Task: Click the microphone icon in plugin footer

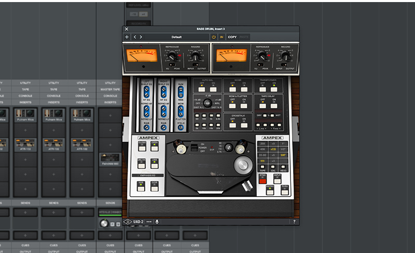Action: pos(157,222)
